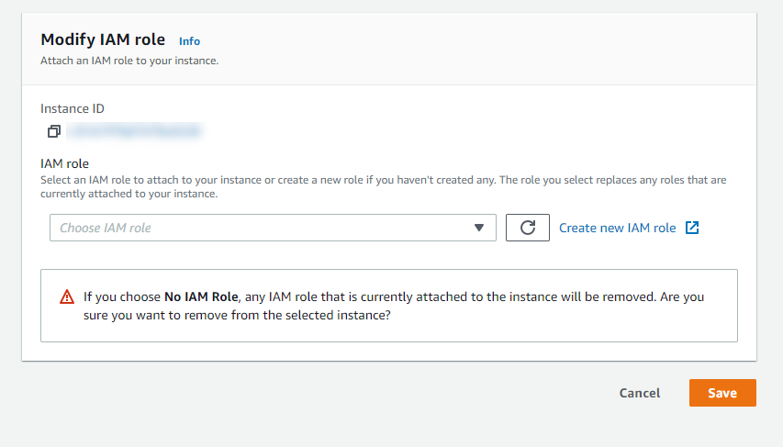Click the Choose IAM role placeholder text

tap(106, 228)
